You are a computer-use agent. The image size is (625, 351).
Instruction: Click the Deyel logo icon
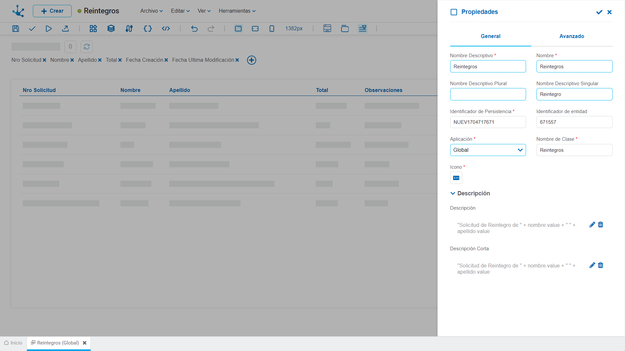[x=18, y=11]
